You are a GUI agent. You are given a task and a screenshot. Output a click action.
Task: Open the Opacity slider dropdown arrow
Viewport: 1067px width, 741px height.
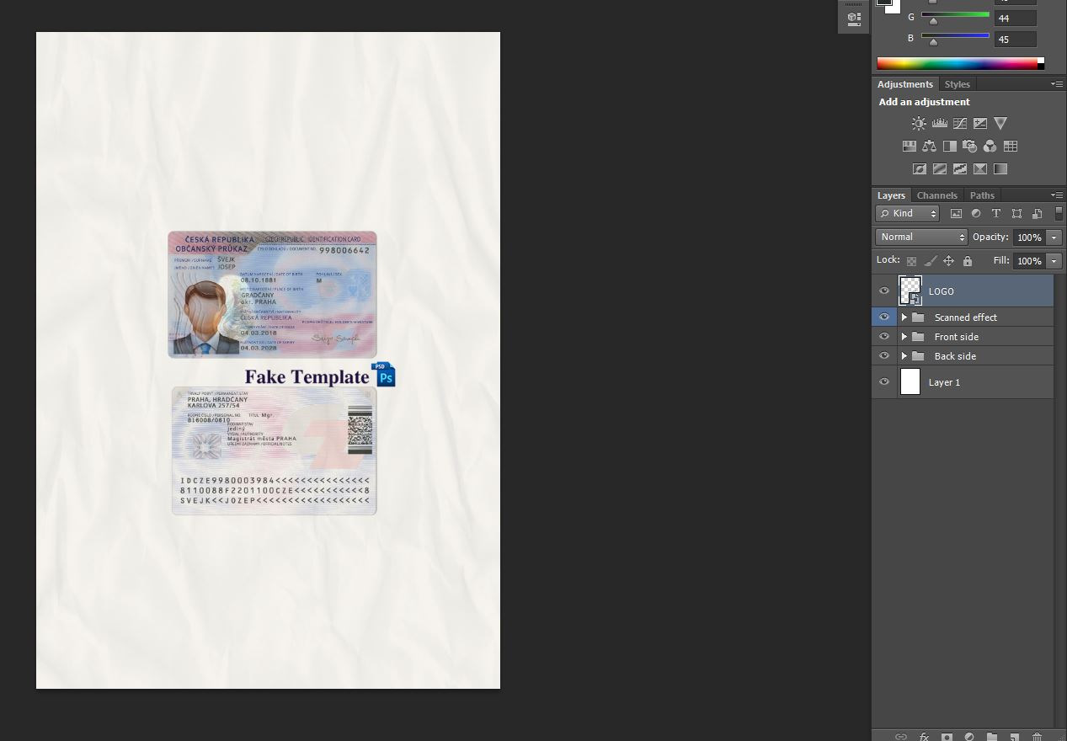click(1054, 237)
